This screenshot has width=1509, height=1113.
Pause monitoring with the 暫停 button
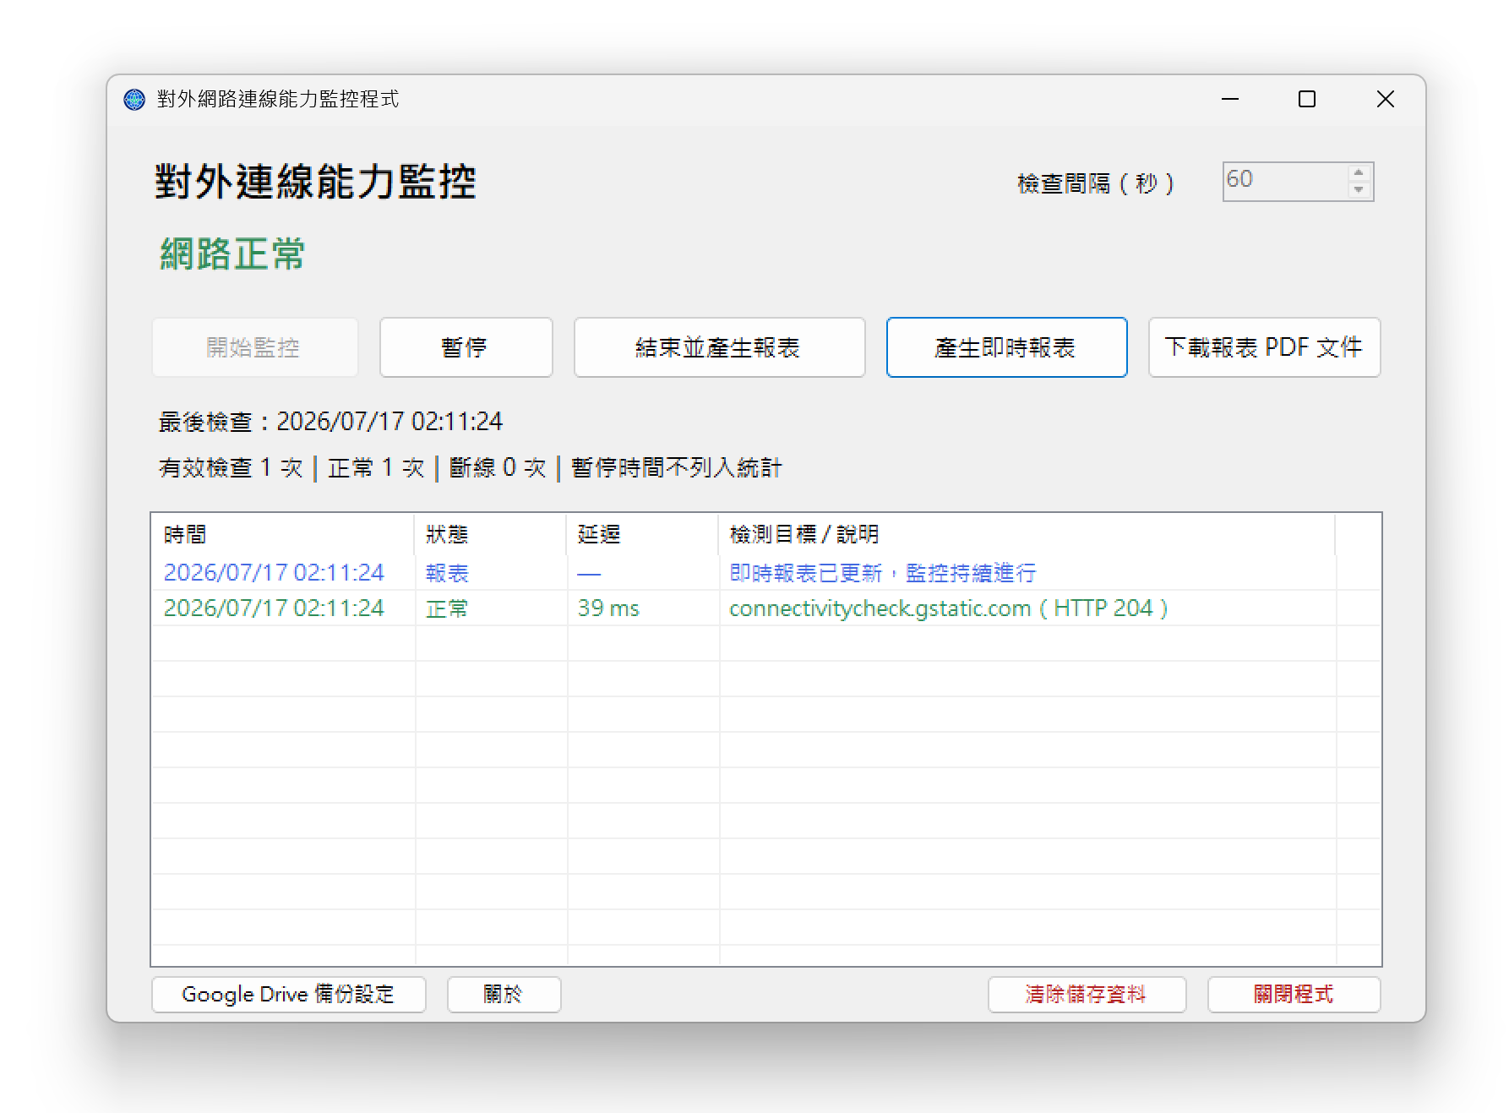[466, 347]
